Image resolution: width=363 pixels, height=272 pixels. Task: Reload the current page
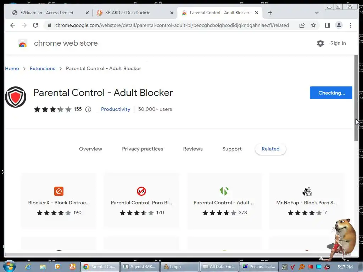[35, 25]
